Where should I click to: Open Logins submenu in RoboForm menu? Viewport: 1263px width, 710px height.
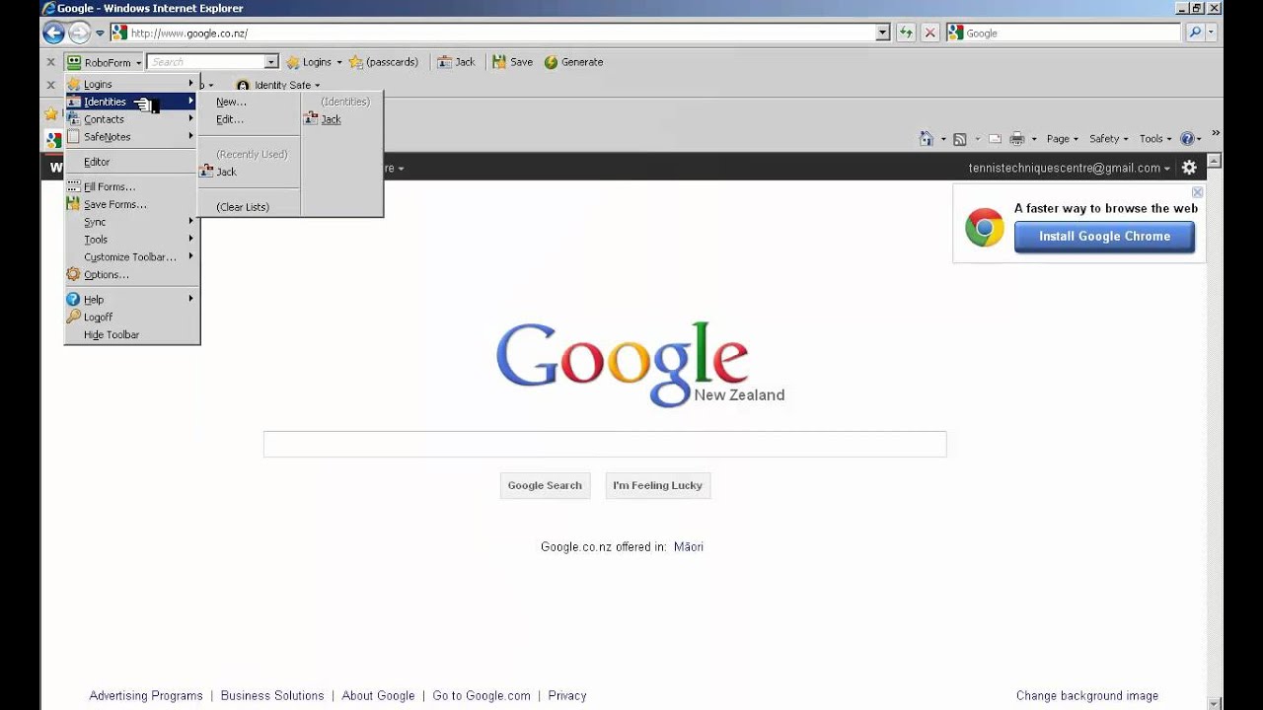132,85
